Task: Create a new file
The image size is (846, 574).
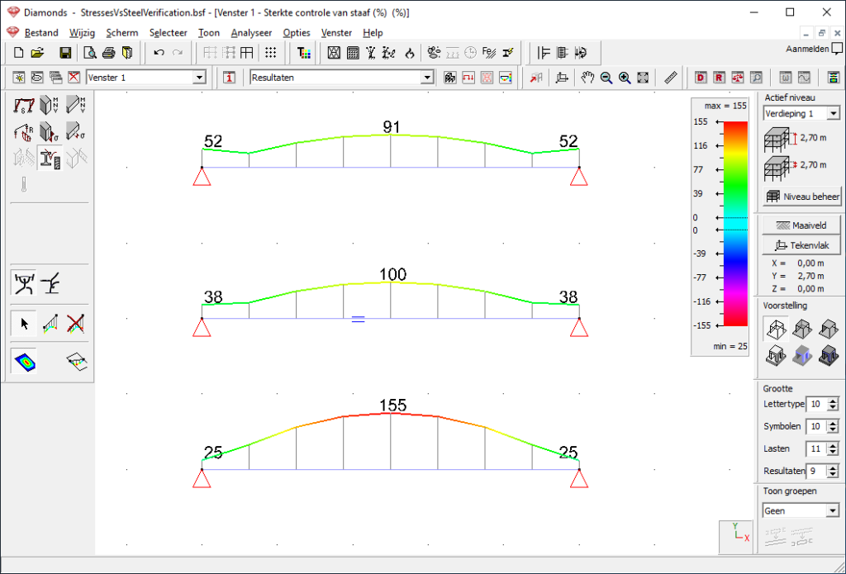Action: coord(19,53)
